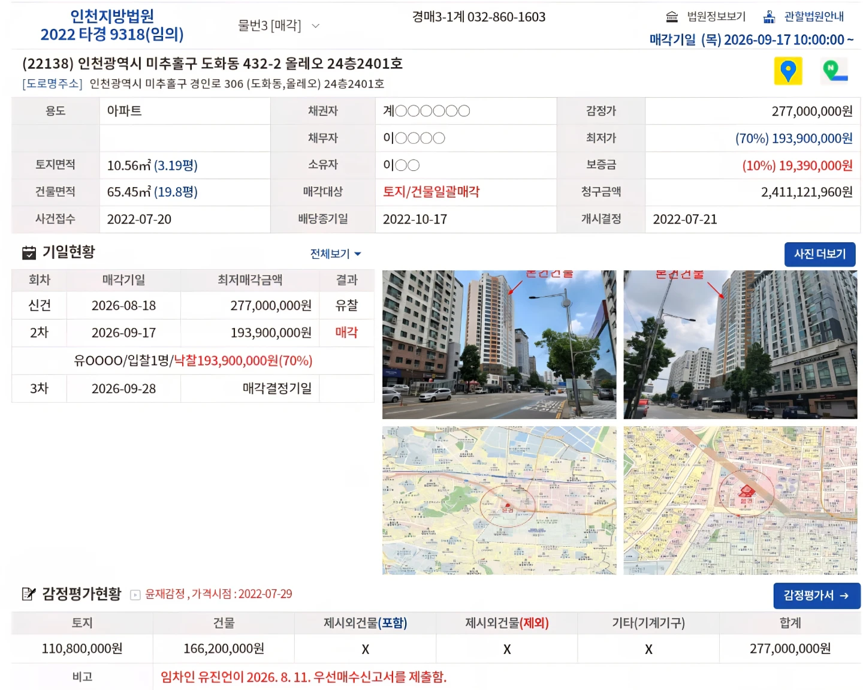This screenshot has height=690, width=863.
Task: Open the second building photo thumbnail
Action: (x=740, y=345)
